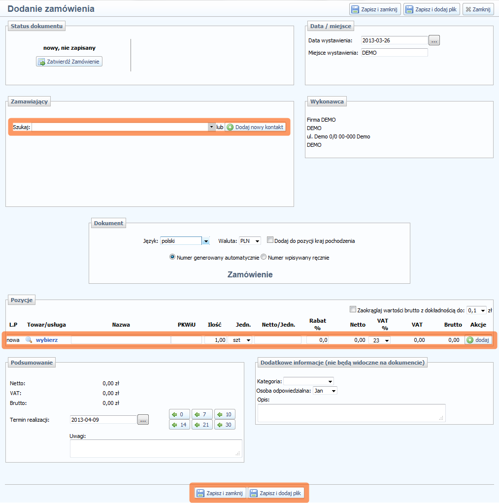The height and width of the screenshot is (503, 499).
Task: Click the 'wybierz' product link
Action: (47, 340)
